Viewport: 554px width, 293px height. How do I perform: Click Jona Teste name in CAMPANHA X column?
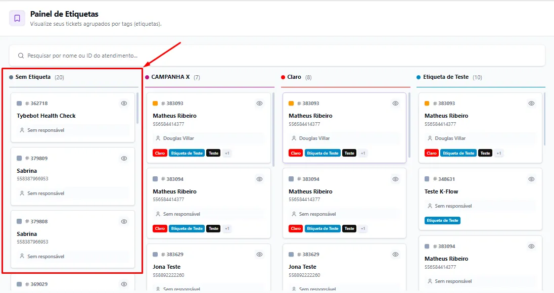pyautogui.click(x=166, y=267)
